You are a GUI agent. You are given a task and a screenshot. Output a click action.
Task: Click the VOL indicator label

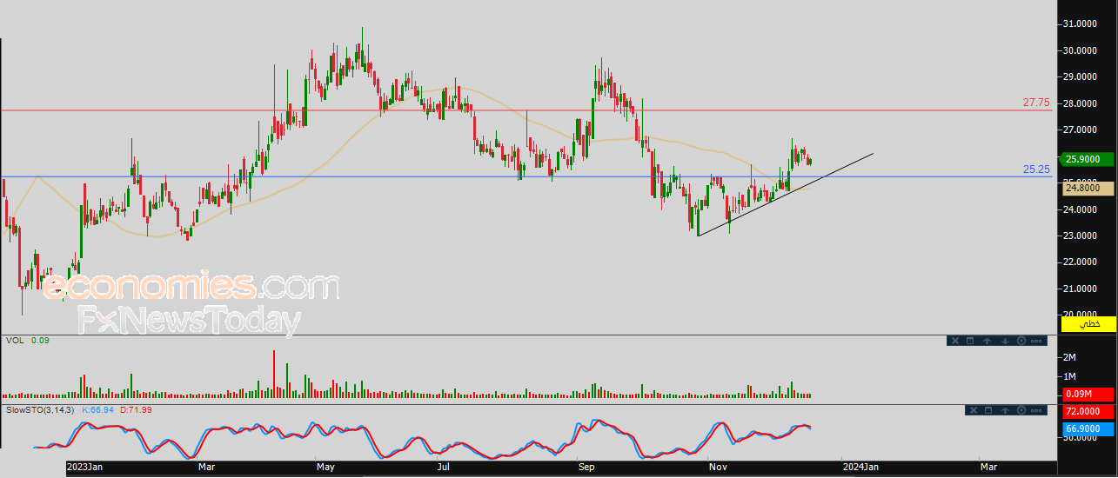[15, 341]
